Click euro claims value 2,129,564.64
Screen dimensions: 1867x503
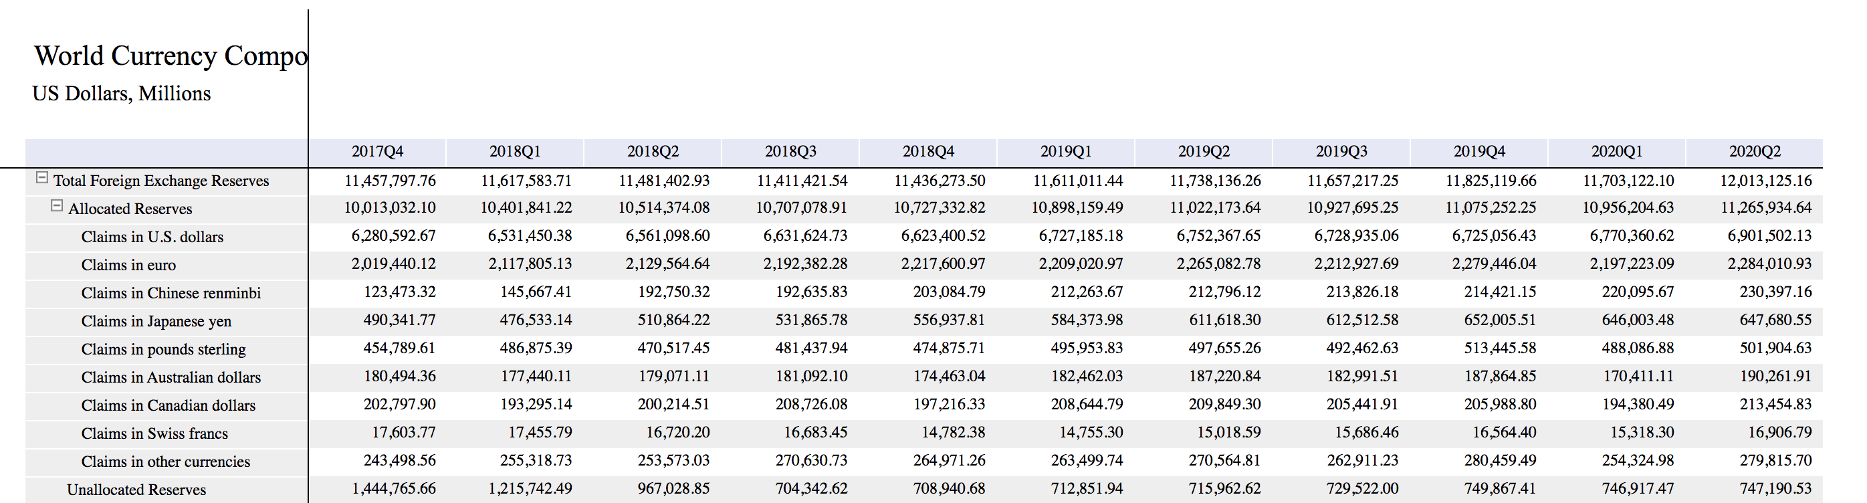click(x=667, y=265)
